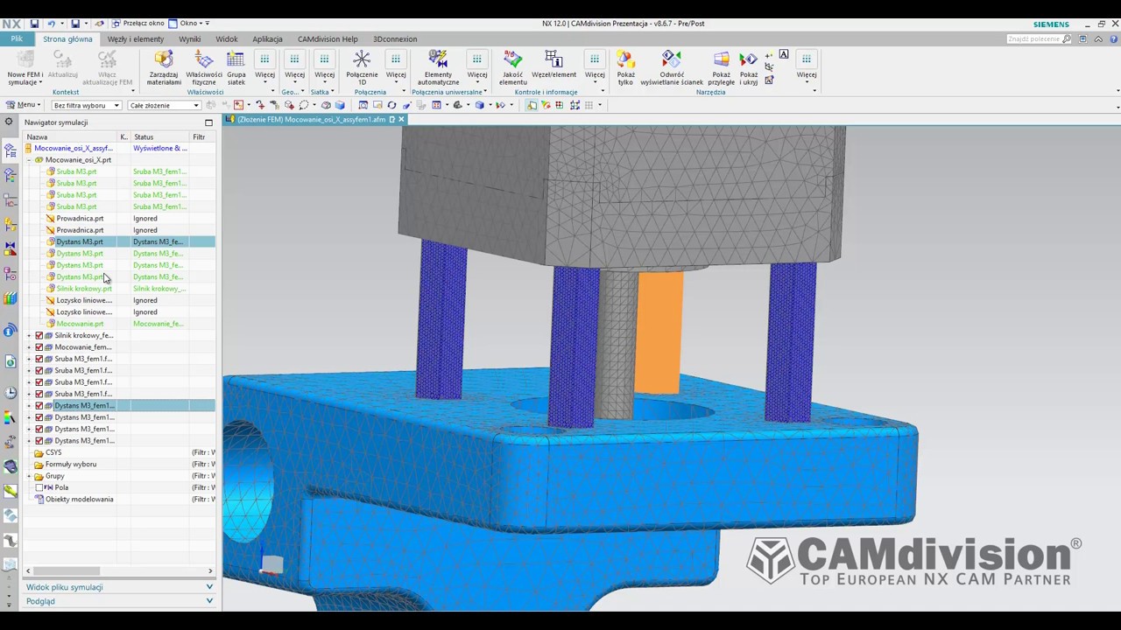Image resolution: width=1121 pixels, height=630 pixels.
Task: Select the Silnik krokowy.prt tree item
Action: [84, 289]
